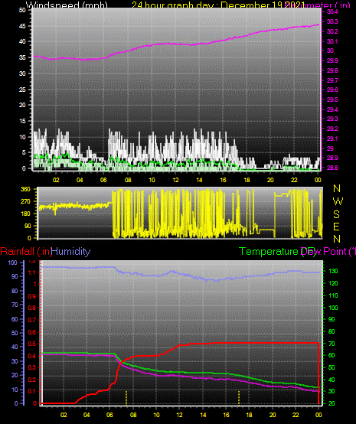Click the 360 tick on wind direction axis
Image resolution: width=356 pixels, height=424 pixels.
pos(25,189)
